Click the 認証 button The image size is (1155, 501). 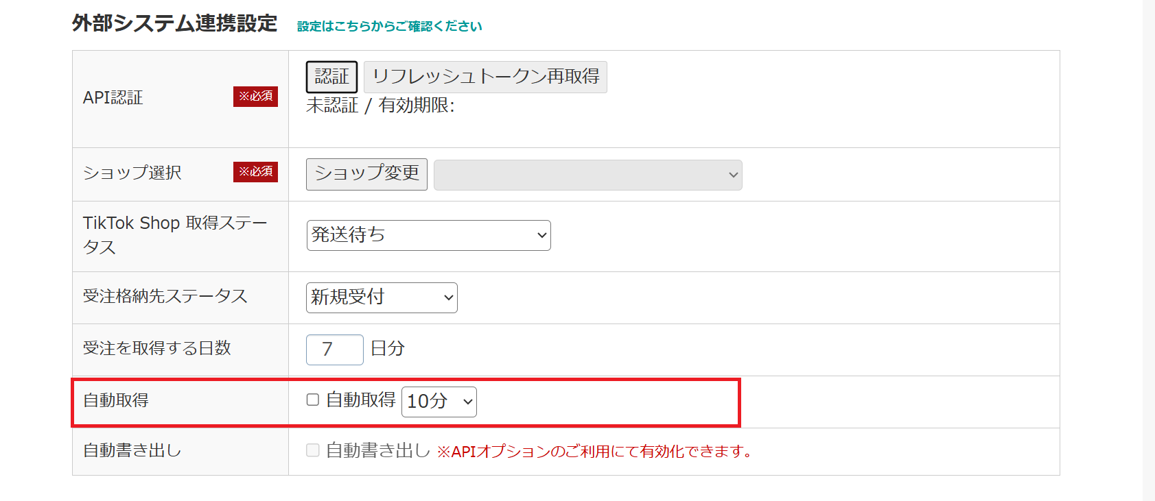tap(331, 77)
